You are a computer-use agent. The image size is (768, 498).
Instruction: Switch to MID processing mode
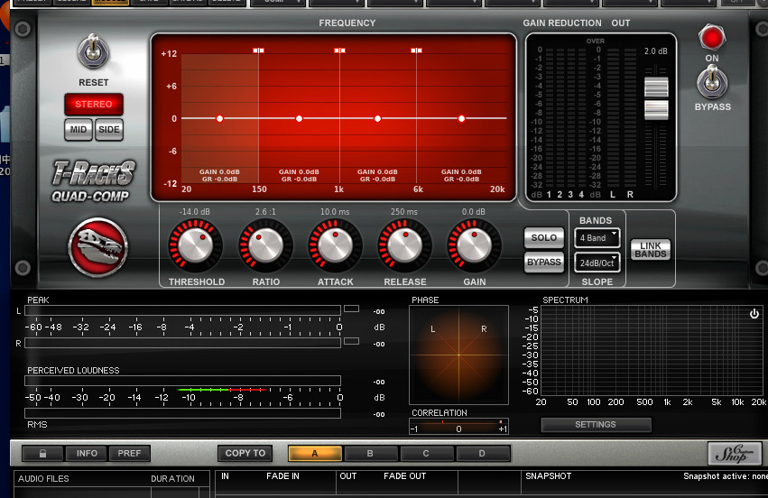point(79,130)
